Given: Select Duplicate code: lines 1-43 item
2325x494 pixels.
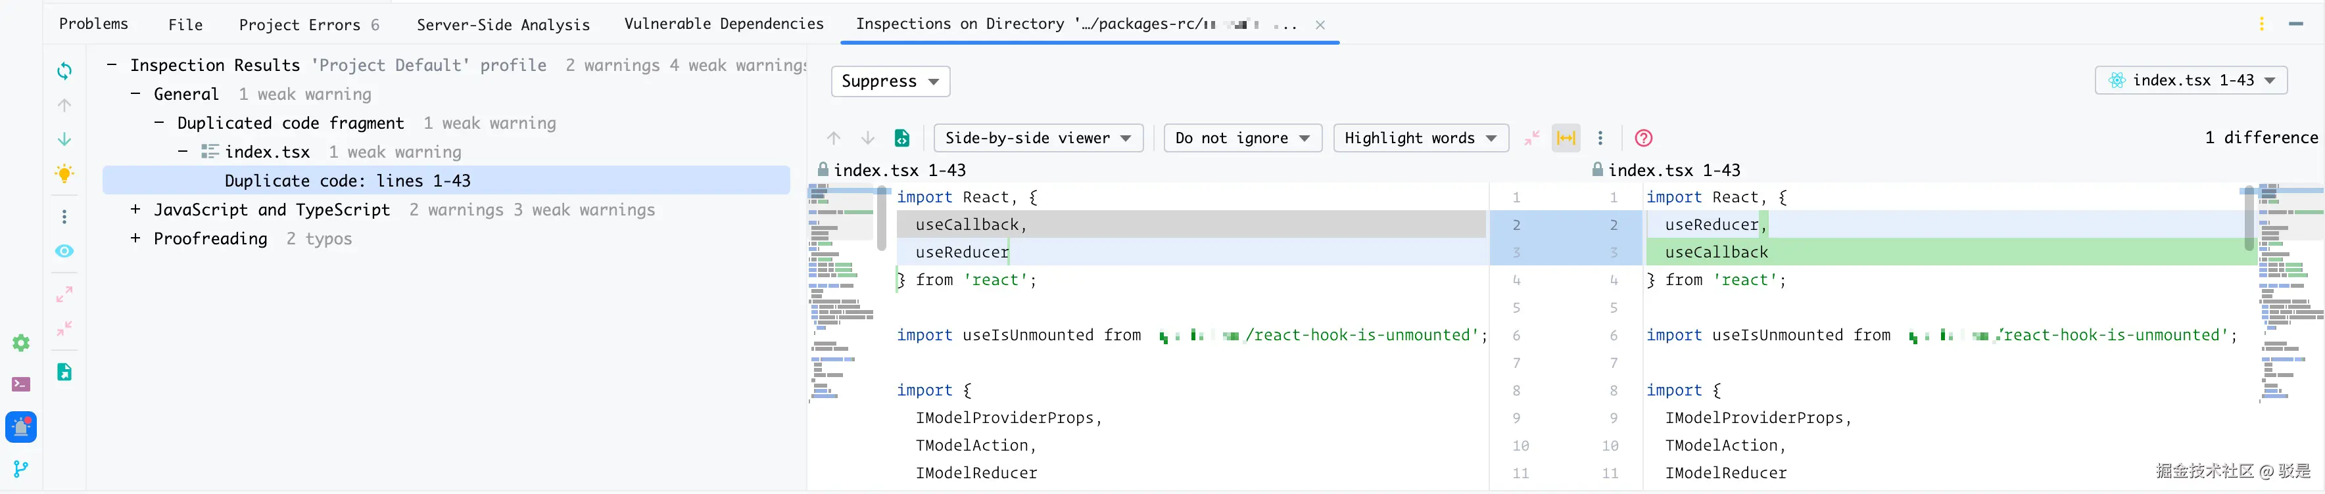Looking at the screenshot, I should (347, 180).
